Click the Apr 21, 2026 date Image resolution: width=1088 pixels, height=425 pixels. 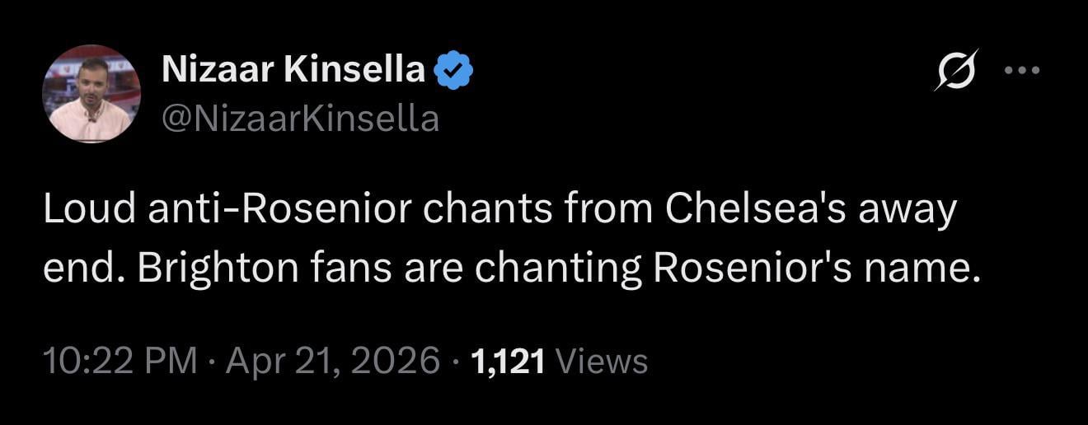click(332, 361)
